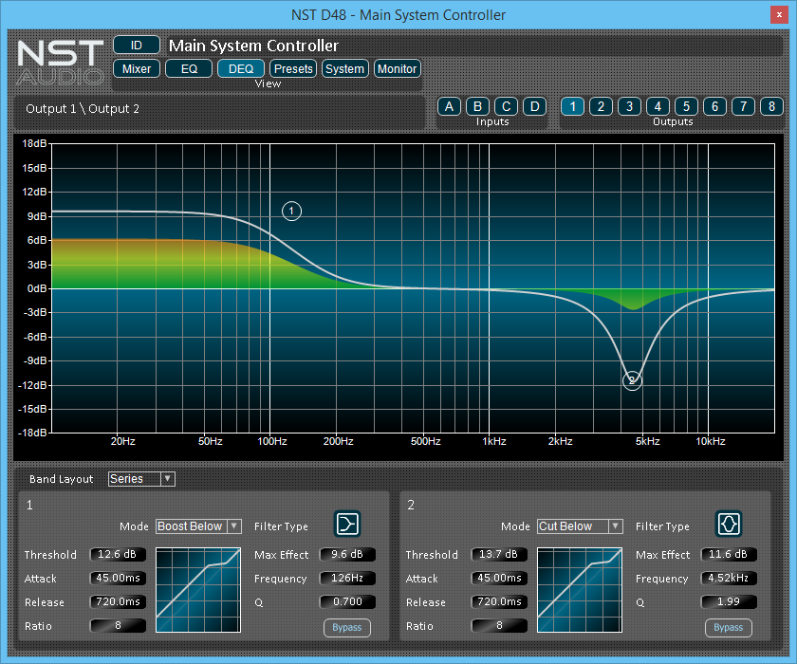The width and height of the screenshot is (797, 664).
Task: Select band 2 node on the graph
Action: click(632, 380)
